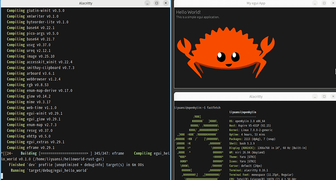336x180 pixels.
Task: Click the 'Kernel: Linux 7.0.0-2-generic' line
Action: pos(251,130)
